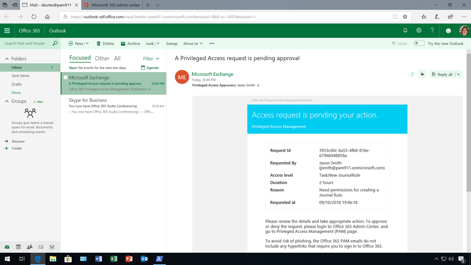Image resolution: width=471 pixels, height=265 pixels.
Task: Open the Move to dropdown
Action: 193,43
